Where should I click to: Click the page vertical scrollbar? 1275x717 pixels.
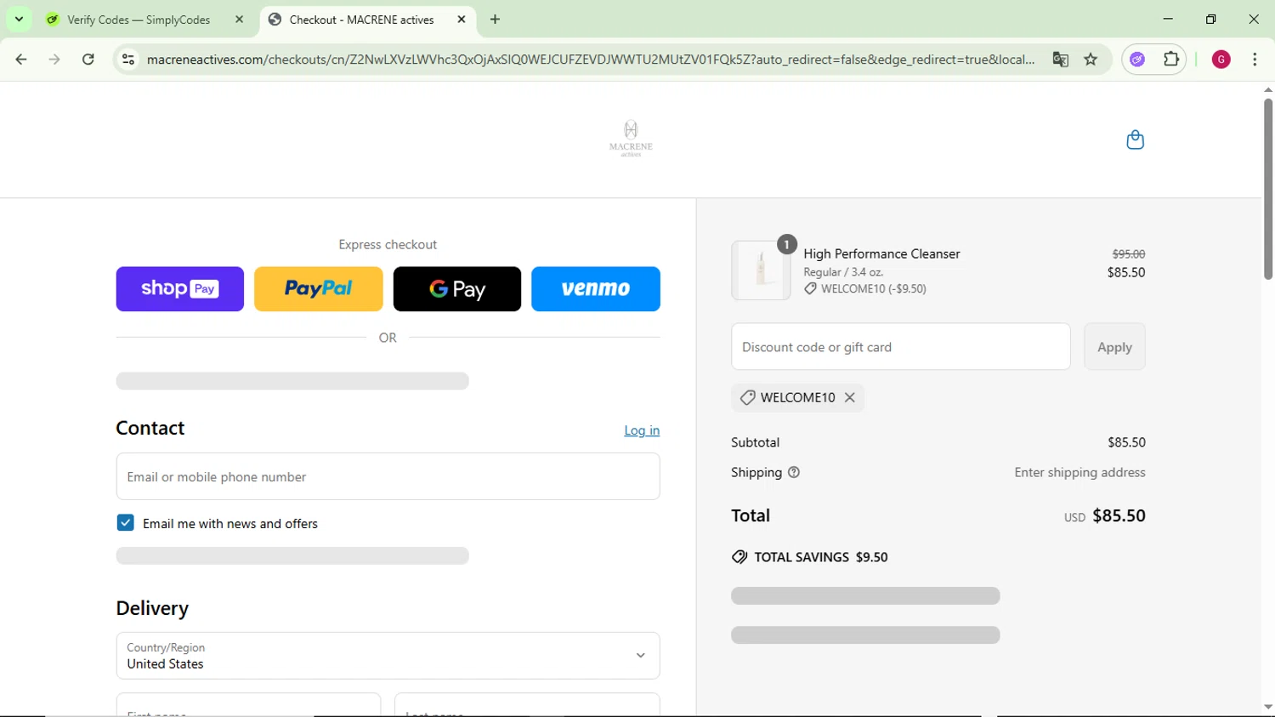[1268, 189]
